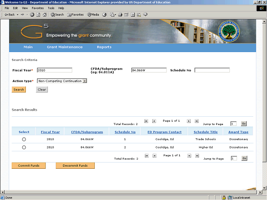Open the Favorites toolbar button

[x=76, y=15]
